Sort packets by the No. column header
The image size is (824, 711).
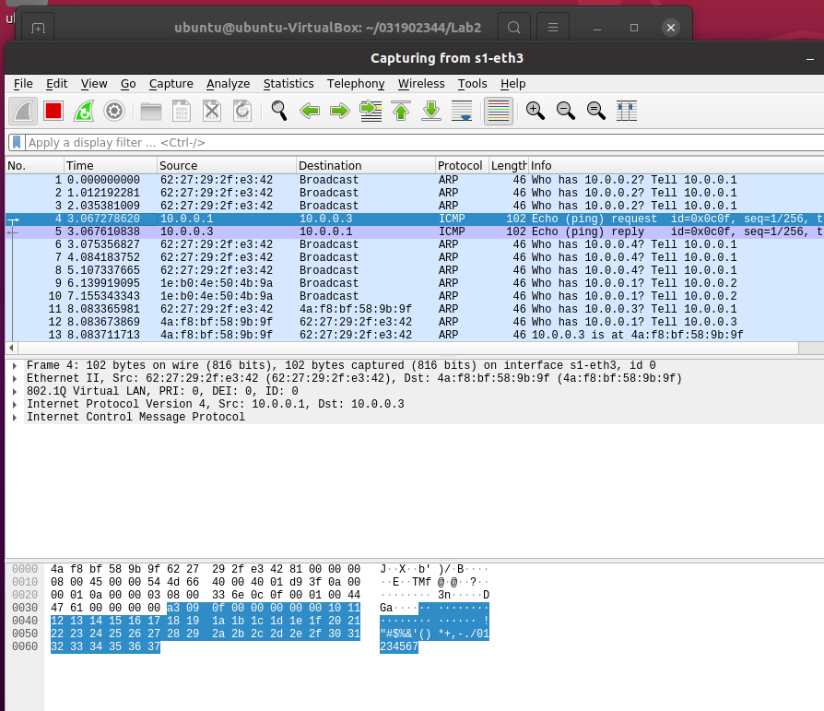pos(35,166)
